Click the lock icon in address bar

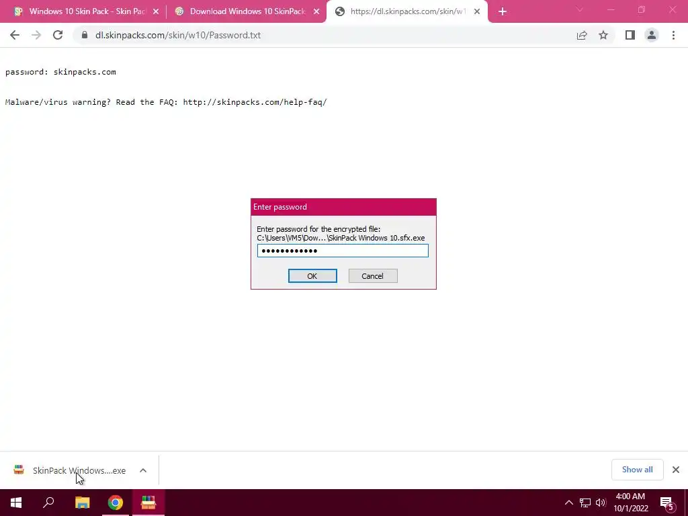click(85, 35)
